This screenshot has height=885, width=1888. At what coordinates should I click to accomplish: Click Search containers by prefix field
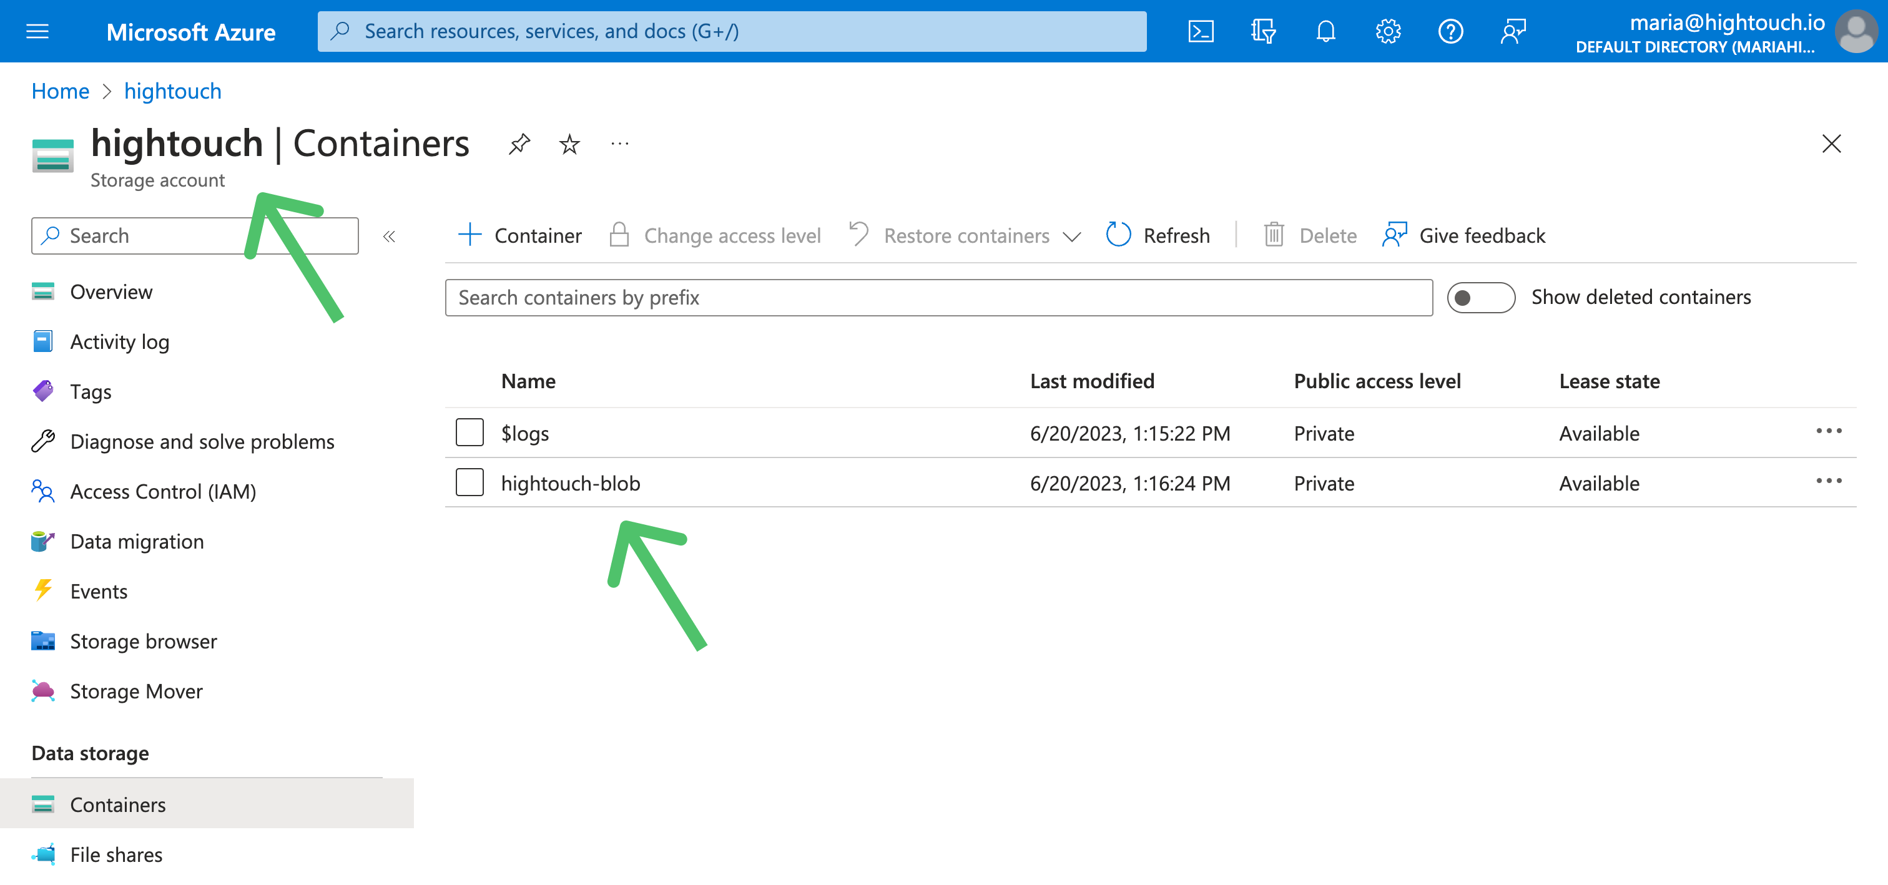938,298
